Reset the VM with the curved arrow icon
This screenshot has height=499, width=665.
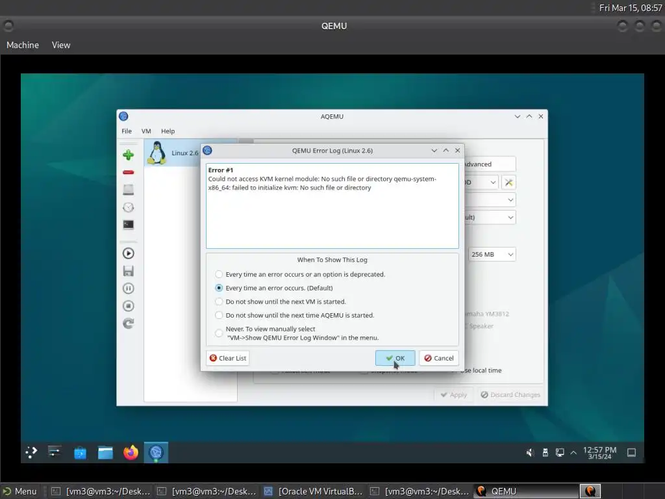coord(129,324)
